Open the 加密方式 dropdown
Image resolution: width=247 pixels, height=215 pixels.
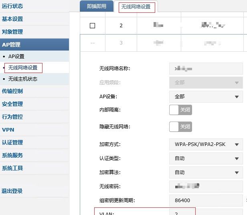[x=206, y=144]
